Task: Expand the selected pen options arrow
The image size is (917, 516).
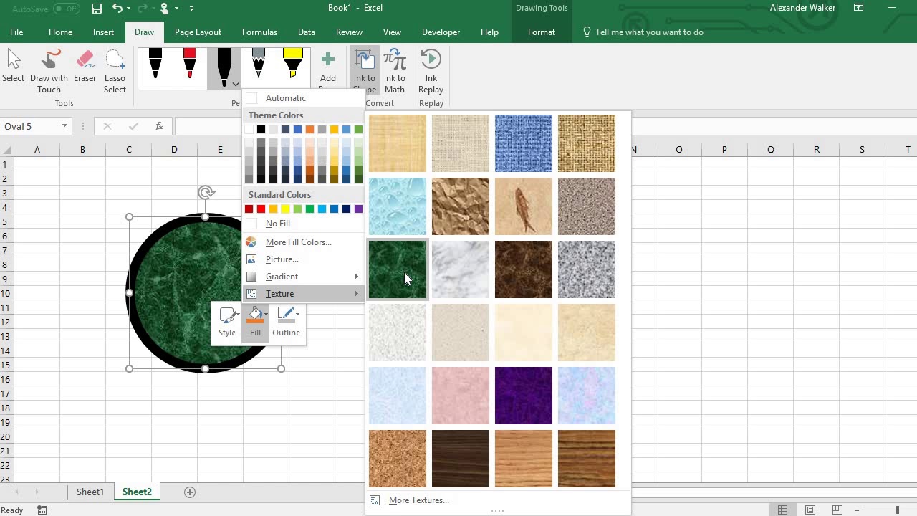Action: 235,84
